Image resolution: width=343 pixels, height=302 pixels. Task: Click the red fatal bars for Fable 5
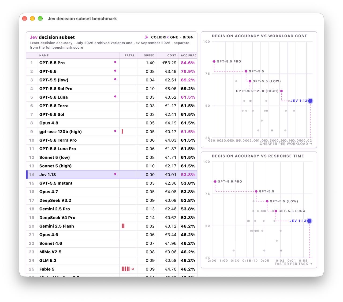125,269
